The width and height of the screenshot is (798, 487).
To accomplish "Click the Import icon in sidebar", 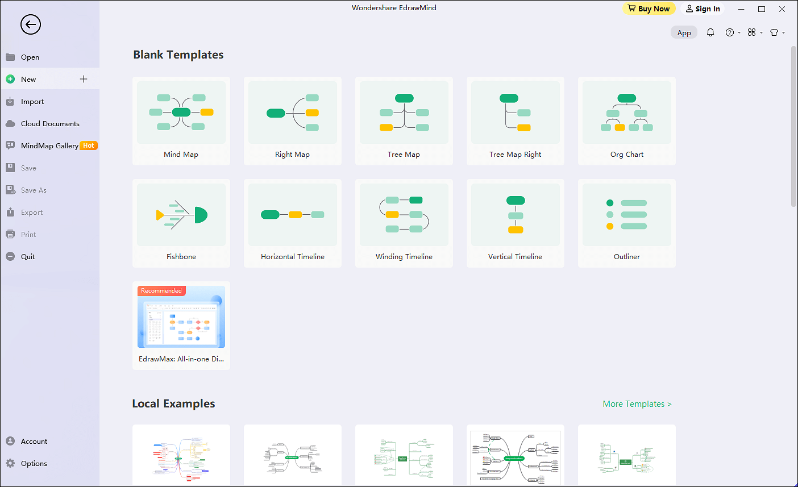I will 10,101.
